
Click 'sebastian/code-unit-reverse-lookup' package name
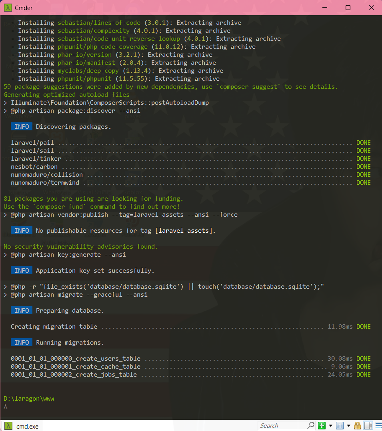(x=119, y=38)
